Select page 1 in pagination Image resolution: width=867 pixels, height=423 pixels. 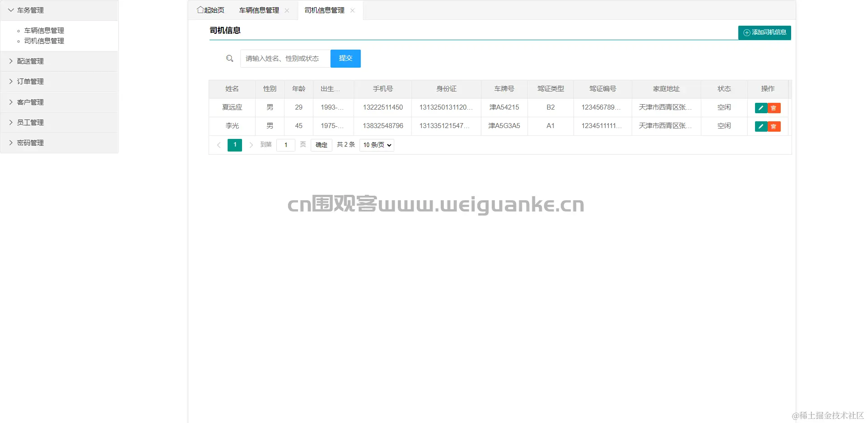(235, 145)
